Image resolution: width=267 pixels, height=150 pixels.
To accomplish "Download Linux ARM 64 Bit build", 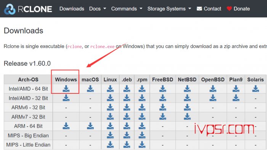I will [110, 126].
